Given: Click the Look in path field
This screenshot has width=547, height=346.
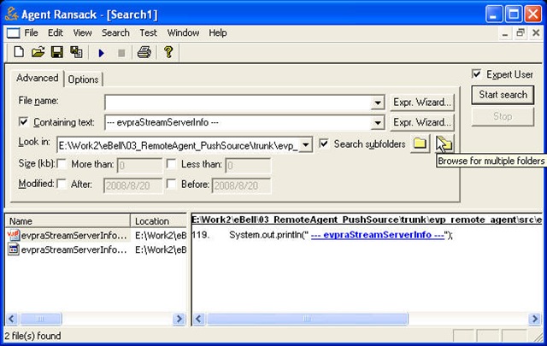Looking at the screenshot, I should click(179, 144).
